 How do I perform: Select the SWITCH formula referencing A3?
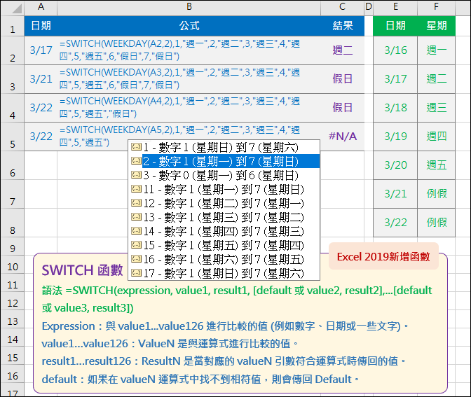[x=189, y=79]
